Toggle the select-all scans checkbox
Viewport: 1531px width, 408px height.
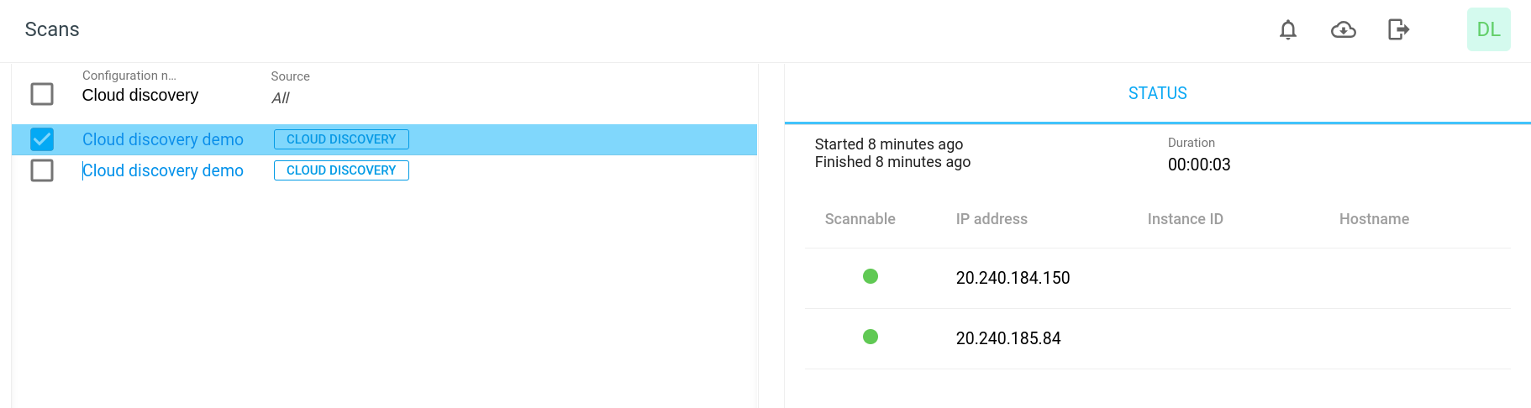tap(42, 93)
